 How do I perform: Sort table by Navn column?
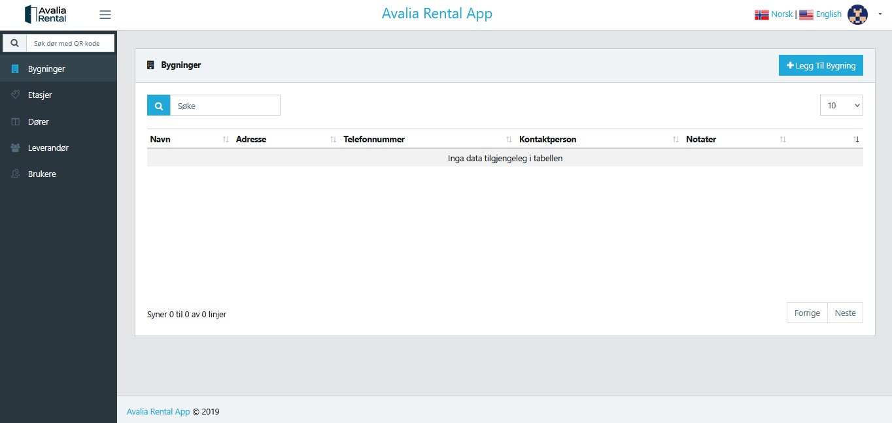pyautogui.click(x=161, y=139)
